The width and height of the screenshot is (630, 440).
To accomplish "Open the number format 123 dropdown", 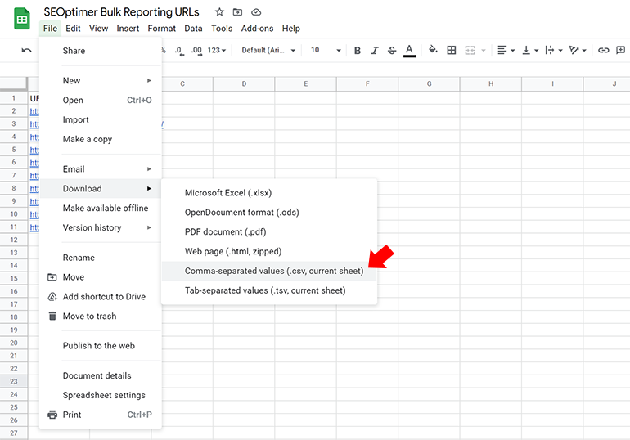I will (217, 51).
